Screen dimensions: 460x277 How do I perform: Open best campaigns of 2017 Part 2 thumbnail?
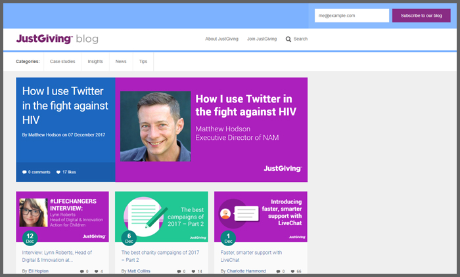click(x=162, y=217)
